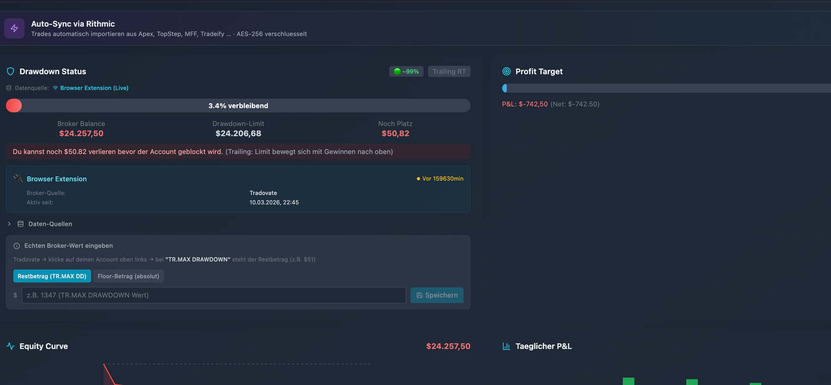Click the Tradovate broker source value
831x385 pixels.
[x=263, y=193]
